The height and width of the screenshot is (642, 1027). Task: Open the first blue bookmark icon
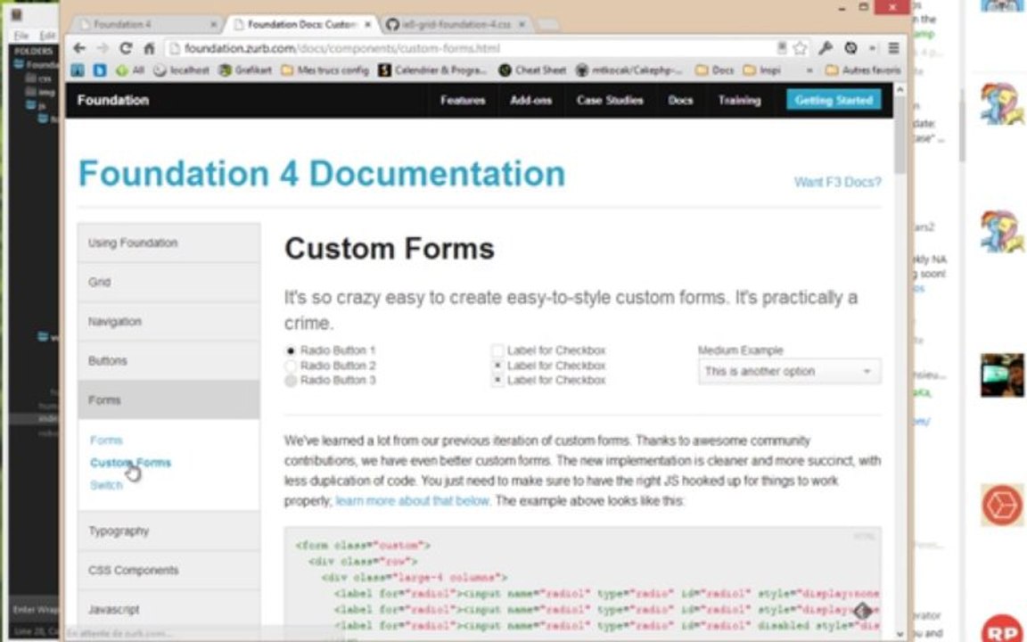pyautogui.click(x=78, y=70)
